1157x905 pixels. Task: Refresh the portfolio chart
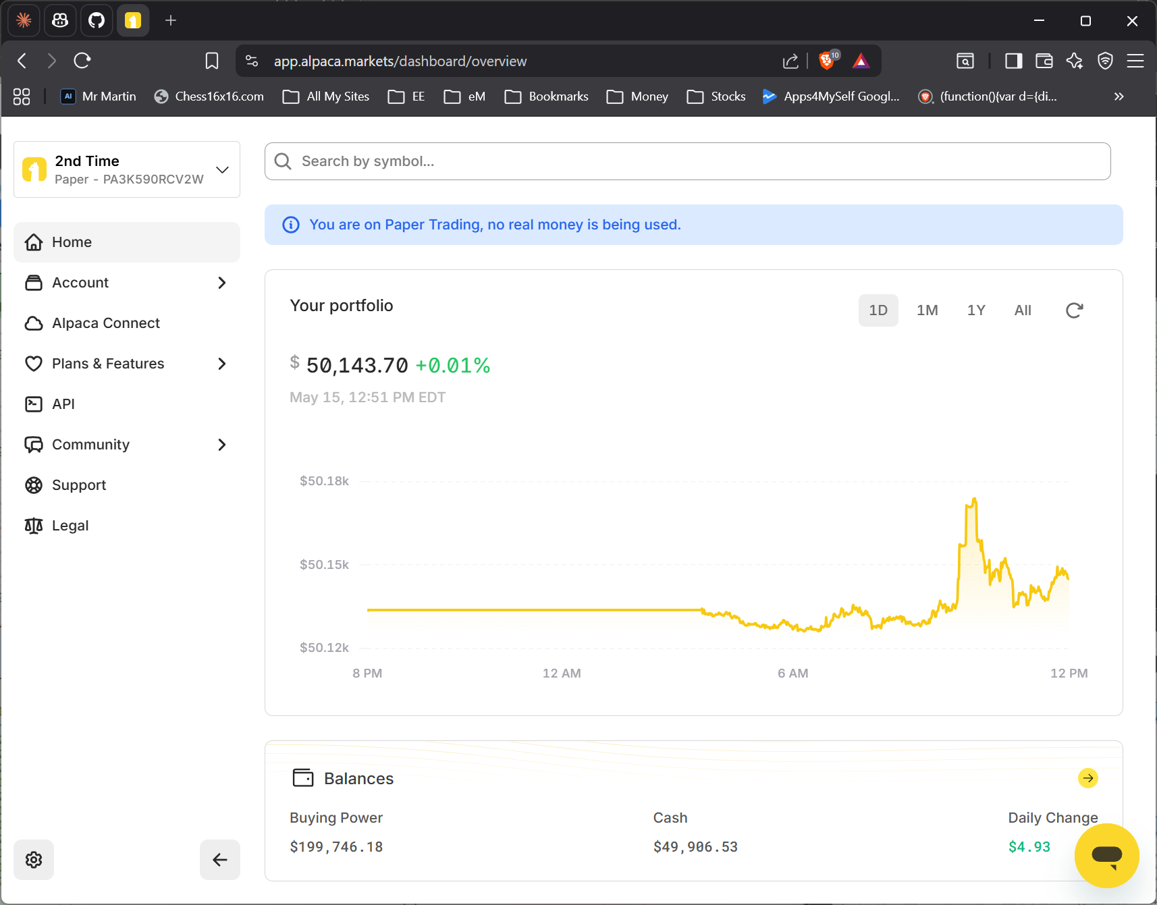pos(1074,310)
